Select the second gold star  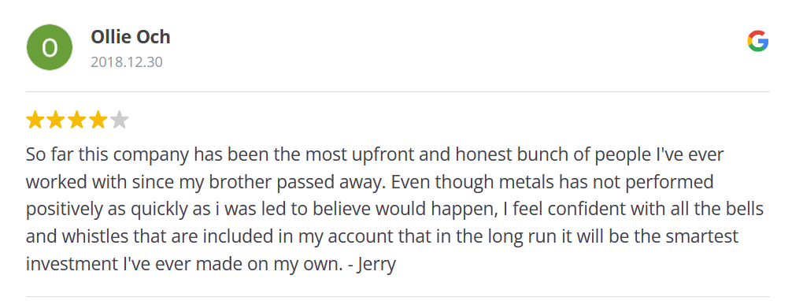pyautogui.click(x=56, y=121)
